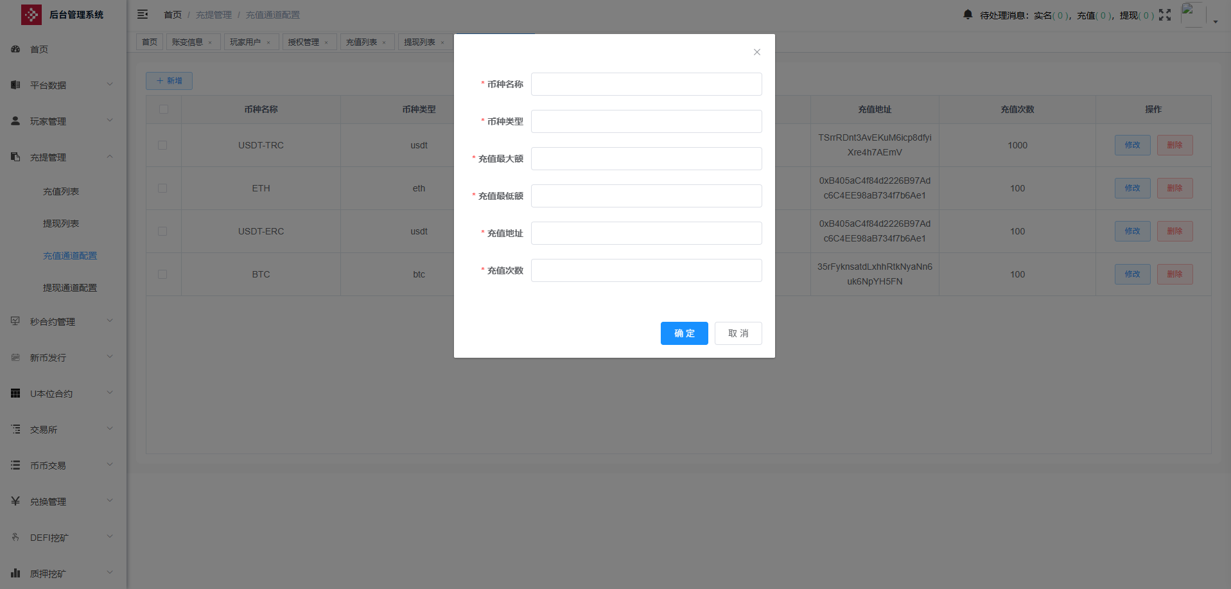The width and height of the screenshot is (1231, 589).
Task: Focus the 充值最低额 input field
Action: pyautogui.click(x=647, y=196)
